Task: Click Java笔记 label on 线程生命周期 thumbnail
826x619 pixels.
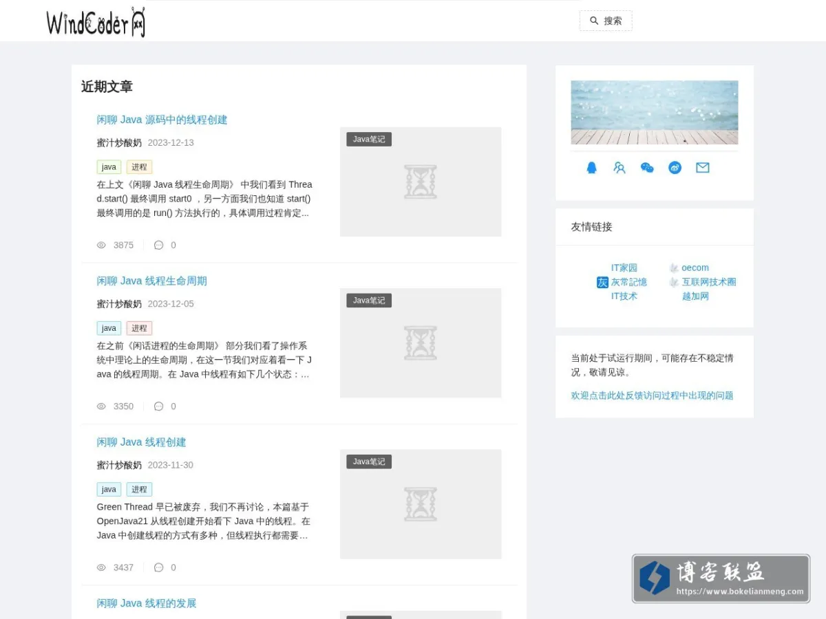Action: [369, 301]
